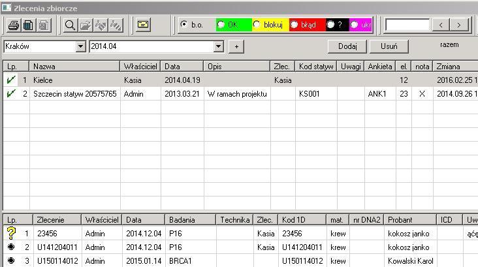Click the Kod statyw column header
This screenshot has width=478, height=267.
click(x=316, y=66)
